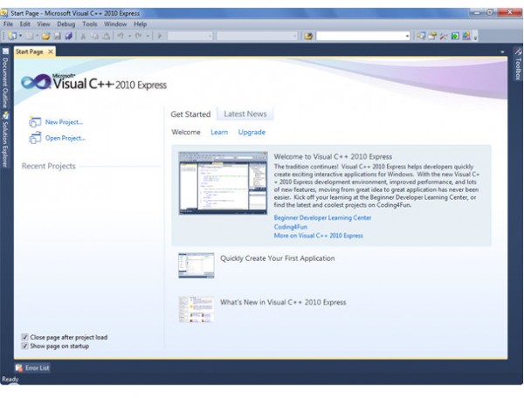Open the Upgrade section link
The image size is (524, 398).
click(x=252, y=132)
